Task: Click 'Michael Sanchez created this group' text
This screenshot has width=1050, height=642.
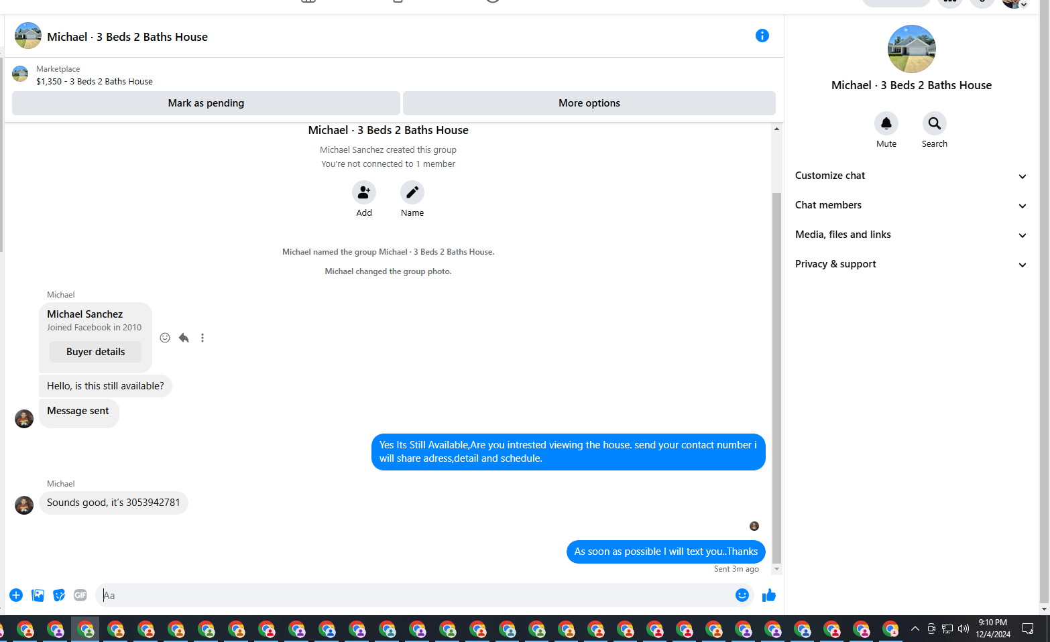Action: (388, 150)
